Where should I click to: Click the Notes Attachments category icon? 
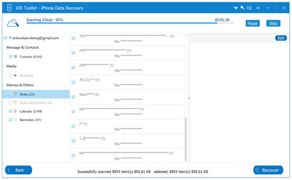click(x=16, y=103)
